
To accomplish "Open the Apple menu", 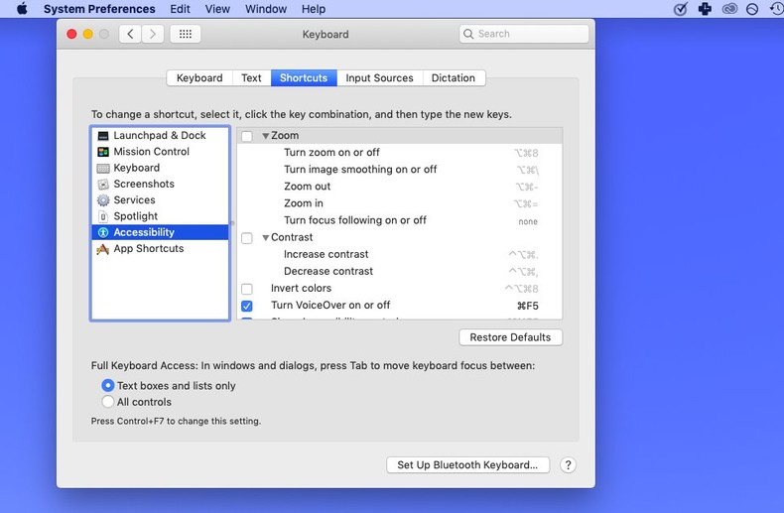I will [x=22, y=9].
